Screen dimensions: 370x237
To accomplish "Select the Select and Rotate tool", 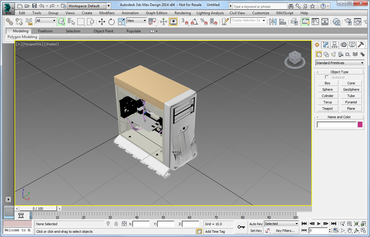I will (111, 21).
